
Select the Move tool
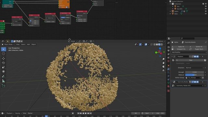click(4, 58)
